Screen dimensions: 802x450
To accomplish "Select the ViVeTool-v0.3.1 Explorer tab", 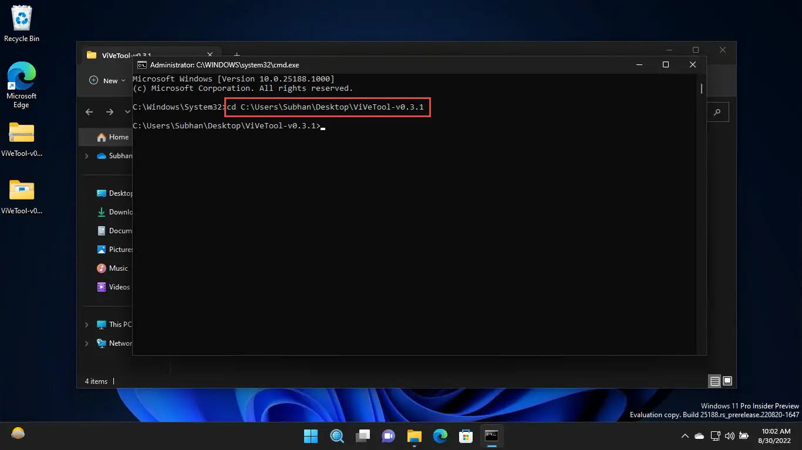I will [x=126, y=56].
